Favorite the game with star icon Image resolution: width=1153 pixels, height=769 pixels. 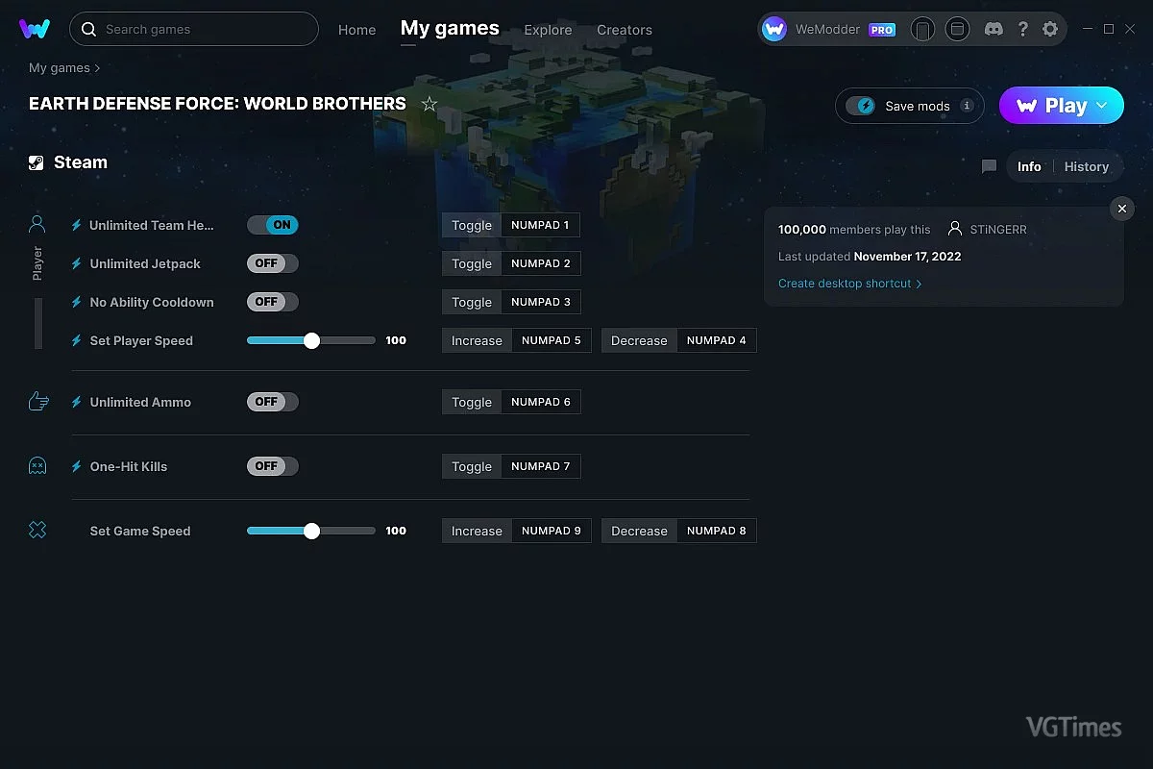pyautogui.click(x=429, y=104)
